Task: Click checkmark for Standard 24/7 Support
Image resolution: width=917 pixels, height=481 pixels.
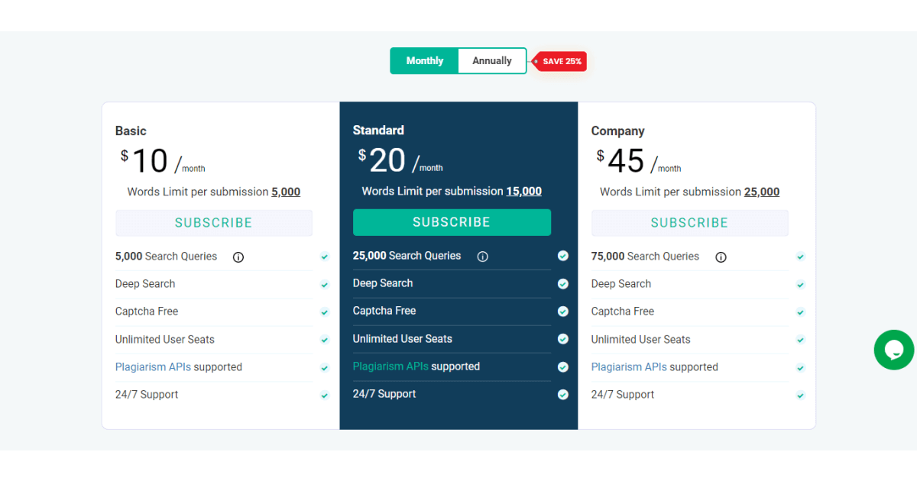Action: pyautogui.click(x=563, y=395)
